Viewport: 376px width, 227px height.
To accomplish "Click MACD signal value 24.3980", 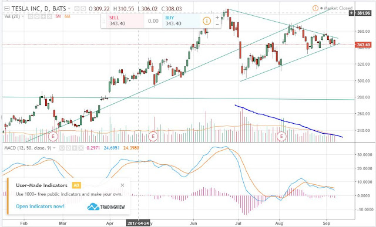I will (131, 148).
